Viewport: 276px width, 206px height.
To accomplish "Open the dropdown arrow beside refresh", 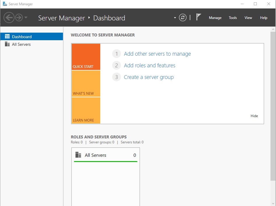I will pos(175,18).
